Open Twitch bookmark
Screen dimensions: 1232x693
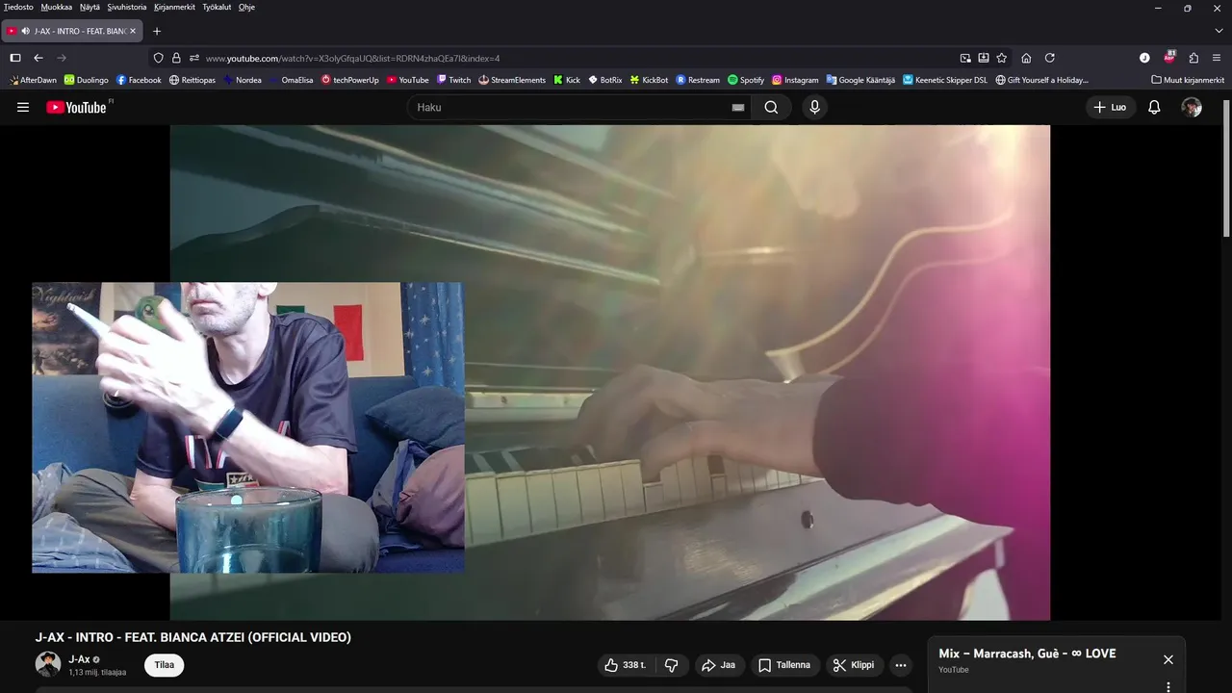[453, 80]
